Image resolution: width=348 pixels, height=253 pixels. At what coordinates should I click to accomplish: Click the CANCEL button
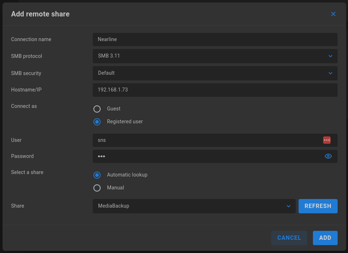(289, 238)
